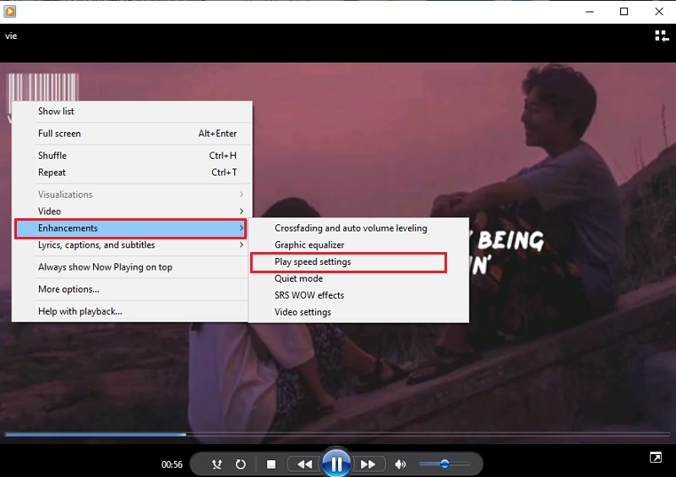
Task: Adjust the volume slider
Action: 444,464
